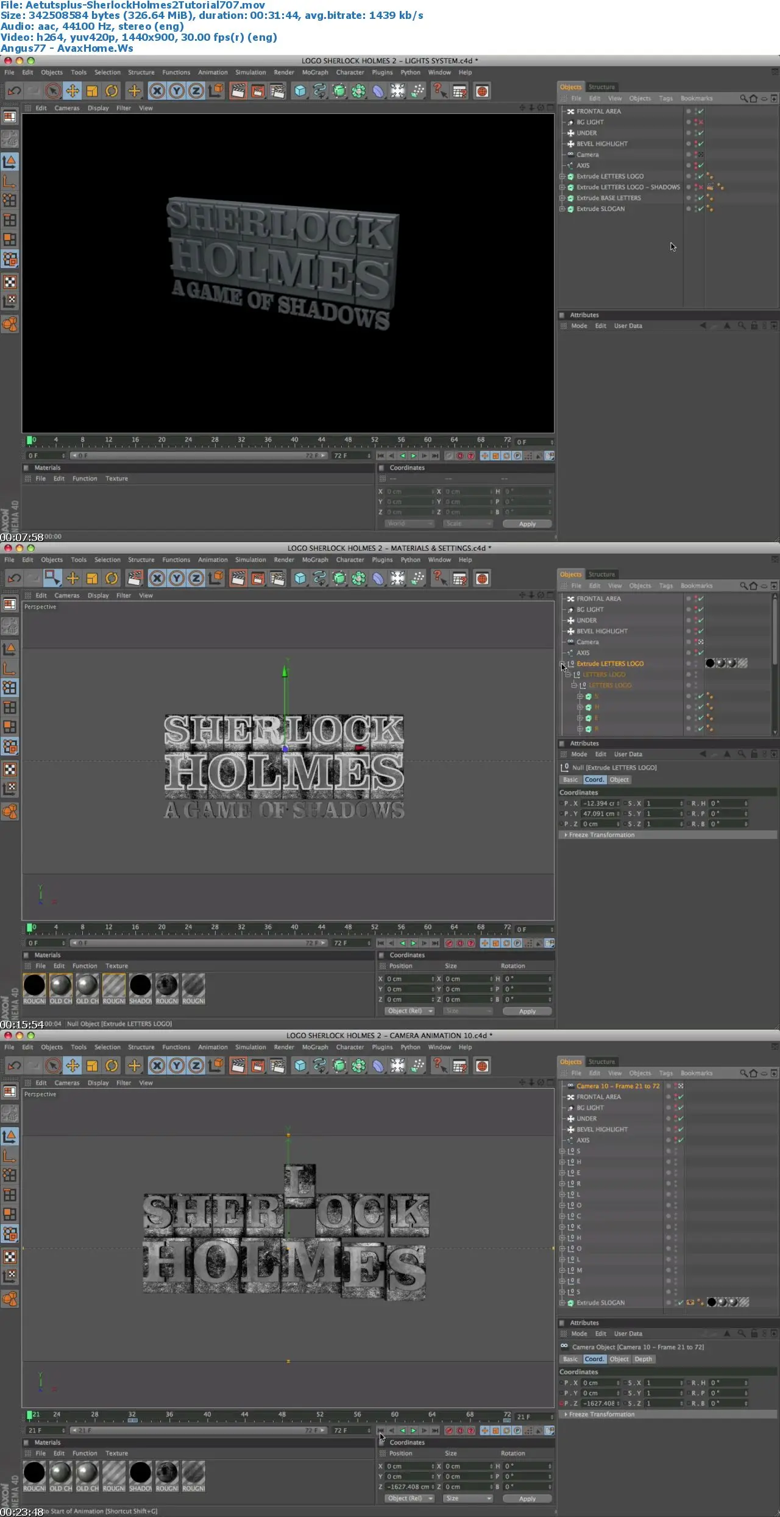Collapse Extrude LETTERS LOGO in MATERIALS & SETTINGS window
Screen dimensions: 780x1517
coord(562,663)
